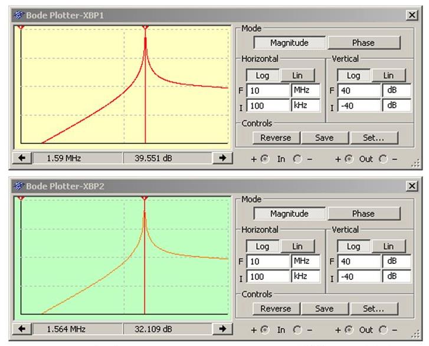Click XBP1 horizontal final frequency unit MHz field
This screenshot has width=429, height=346.
(304, 91)
